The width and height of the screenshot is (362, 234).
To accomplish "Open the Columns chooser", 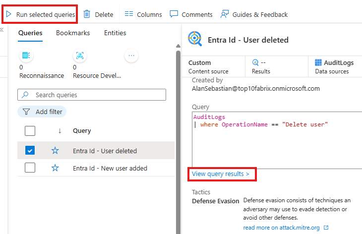I will click(x=143, y=14).
